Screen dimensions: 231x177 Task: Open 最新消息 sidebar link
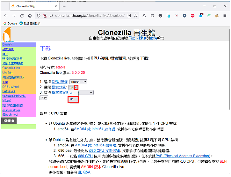coord(8,49)
